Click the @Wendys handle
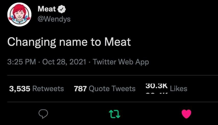This screenshot has width=218, height=125. coord(54,19)
